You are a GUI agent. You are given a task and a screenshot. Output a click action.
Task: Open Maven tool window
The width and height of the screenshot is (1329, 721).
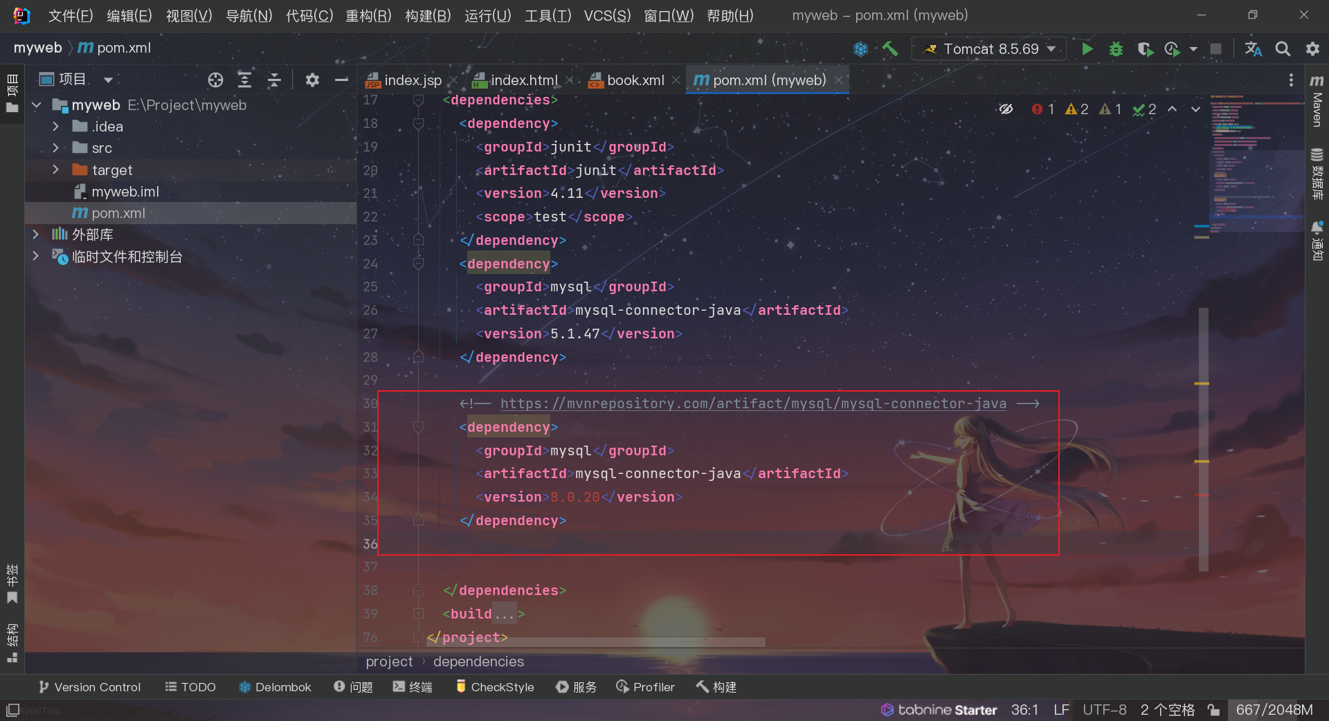(x=1317, y=100)
